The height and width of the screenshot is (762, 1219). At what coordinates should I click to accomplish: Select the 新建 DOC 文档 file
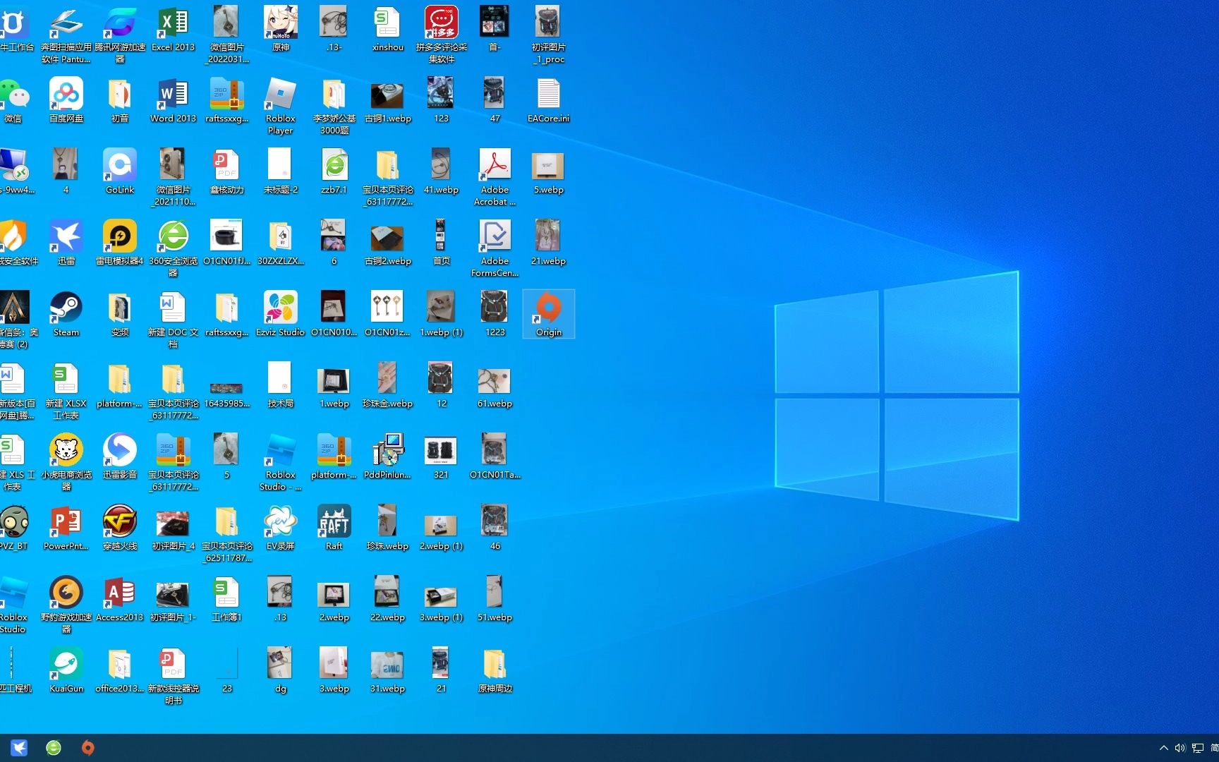173,320
